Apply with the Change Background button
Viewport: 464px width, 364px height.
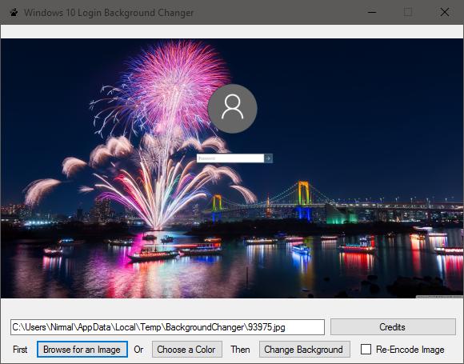(x=304, y=350)
